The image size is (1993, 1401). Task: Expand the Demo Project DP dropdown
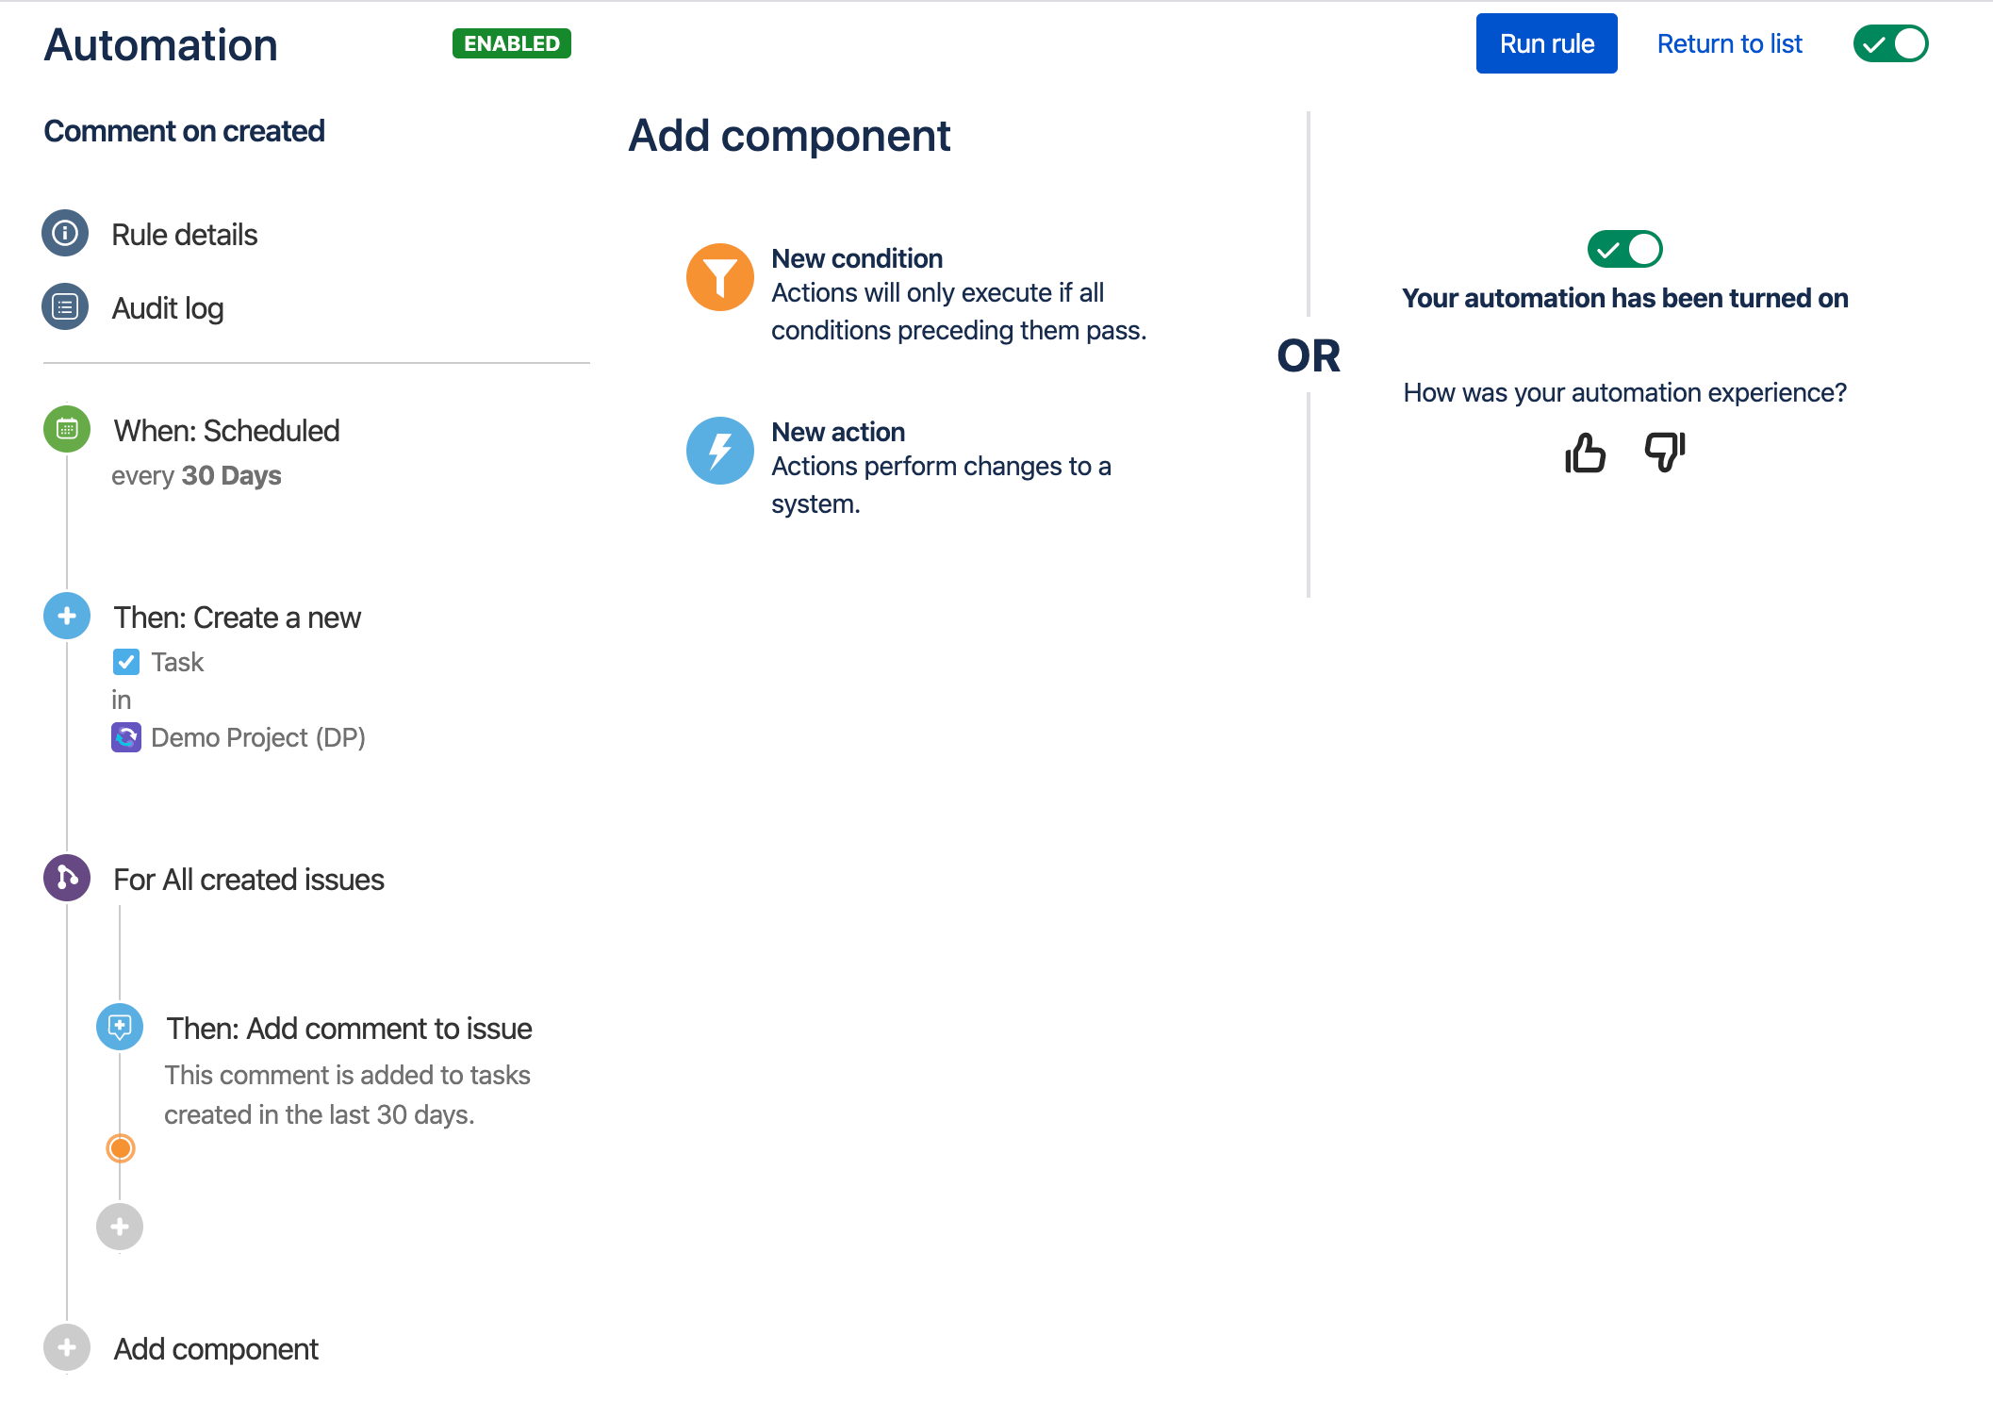pos(259,737)
